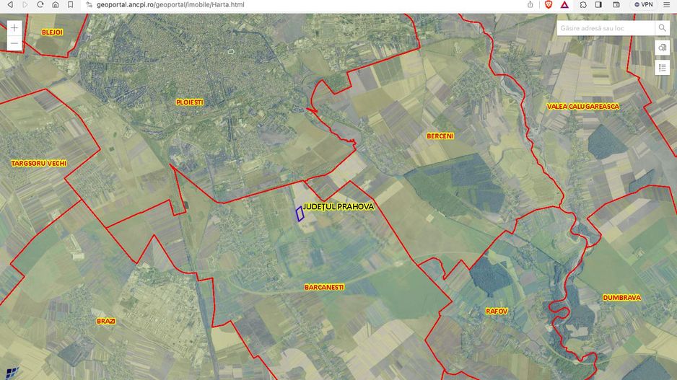Bookmark the current page
This screenshot has width=677, height=380.
(71, 5)
